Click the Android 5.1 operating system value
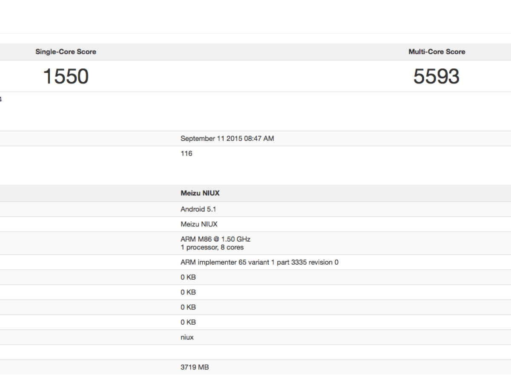Image resolution: width=511 pixels, height=383 pixels. click(x=198, y=209)
